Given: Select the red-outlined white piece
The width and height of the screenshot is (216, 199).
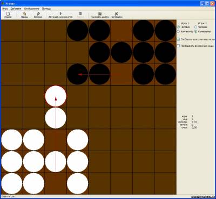Looking at the screenshot, I should point(56,96).
